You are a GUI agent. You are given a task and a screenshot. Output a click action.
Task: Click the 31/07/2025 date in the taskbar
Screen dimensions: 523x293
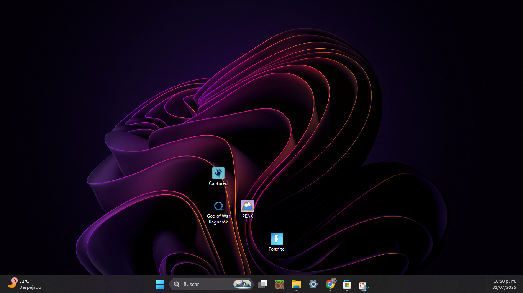click(504, 287)
